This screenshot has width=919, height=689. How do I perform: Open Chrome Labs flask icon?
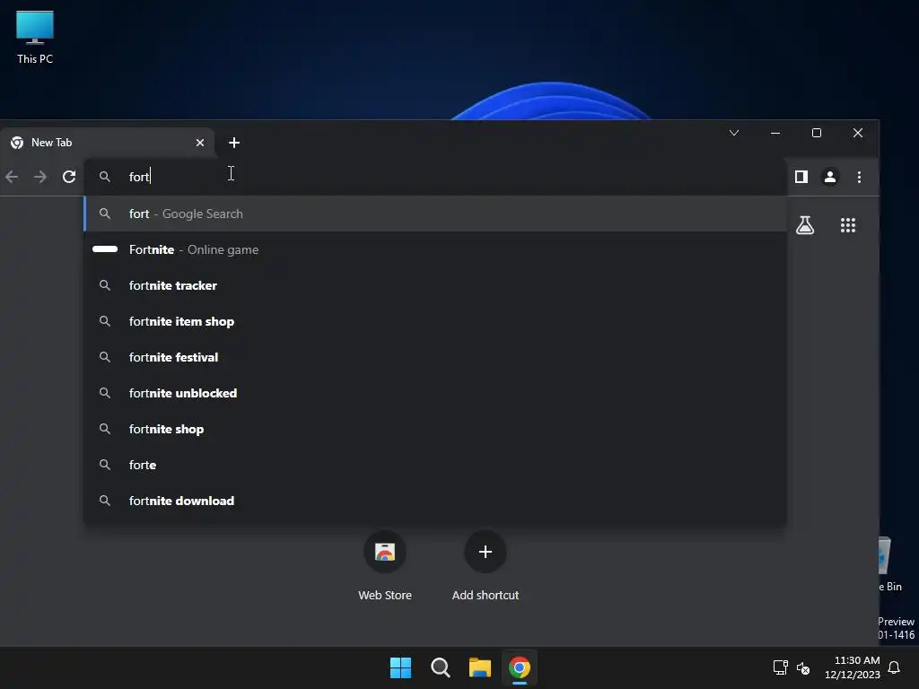(805, 225)
